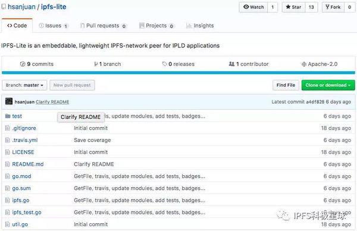Open the stargazers count of 13
The width and height of the screenshot is (357, 231).
pos(311,7)
